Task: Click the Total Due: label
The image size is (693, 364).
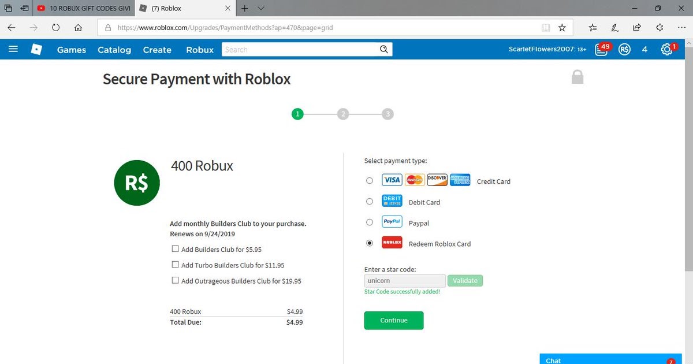Action: pyautogui.click(x=185, y=322)
